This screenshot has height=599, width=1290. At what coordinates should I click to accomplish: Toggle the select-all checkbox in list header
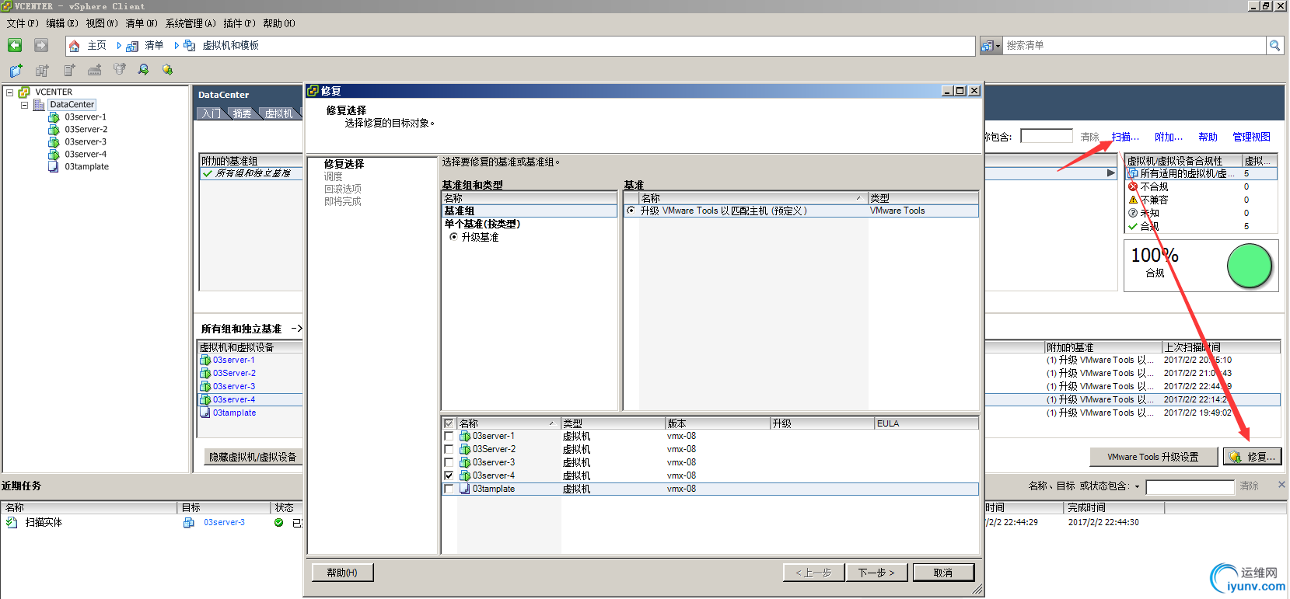coord(449,424)
